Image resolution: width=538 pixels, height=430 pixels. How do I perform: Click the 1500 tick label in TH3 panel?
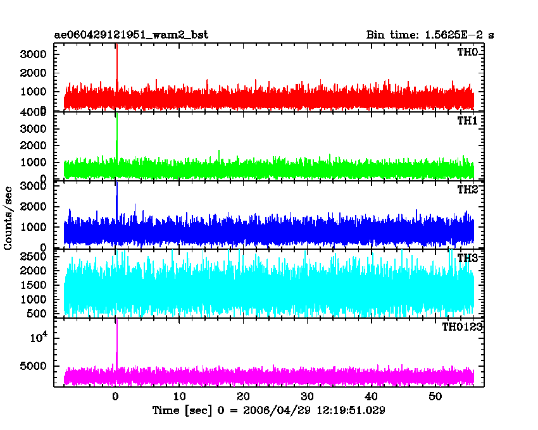(34, 285)
